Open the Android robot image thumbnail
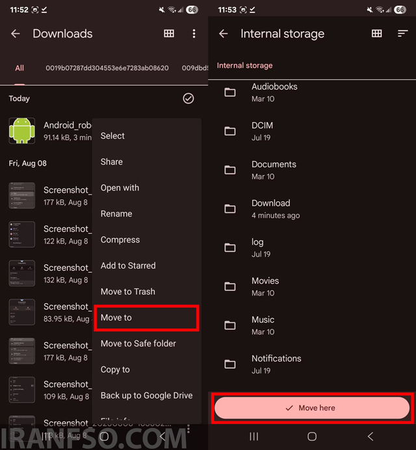Viewport: 416px width, 450px height. point(22,131)
